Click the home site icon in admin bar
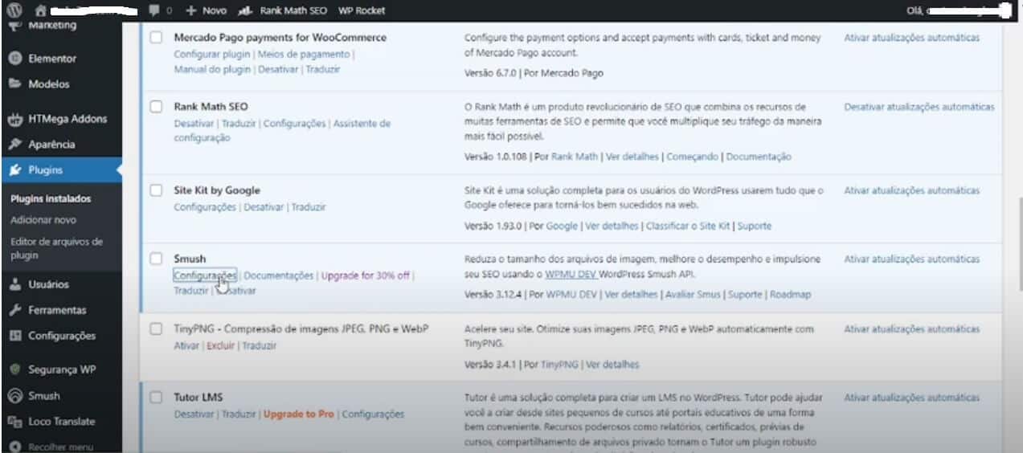Image resolution: width=1023 pixels, height=453 pixels. point(40,10)
